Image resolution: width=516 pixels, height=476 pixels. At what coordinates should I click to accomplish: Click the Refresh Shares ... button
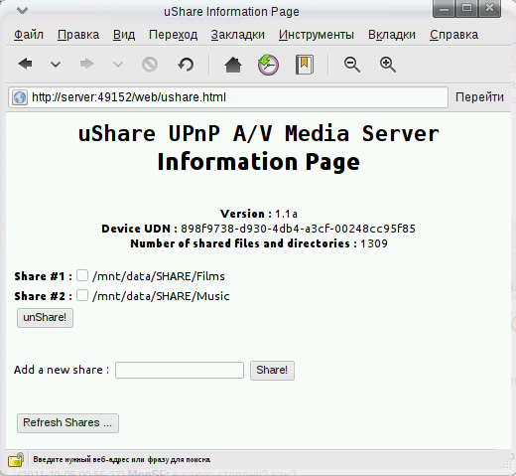[x=67, y=423]
